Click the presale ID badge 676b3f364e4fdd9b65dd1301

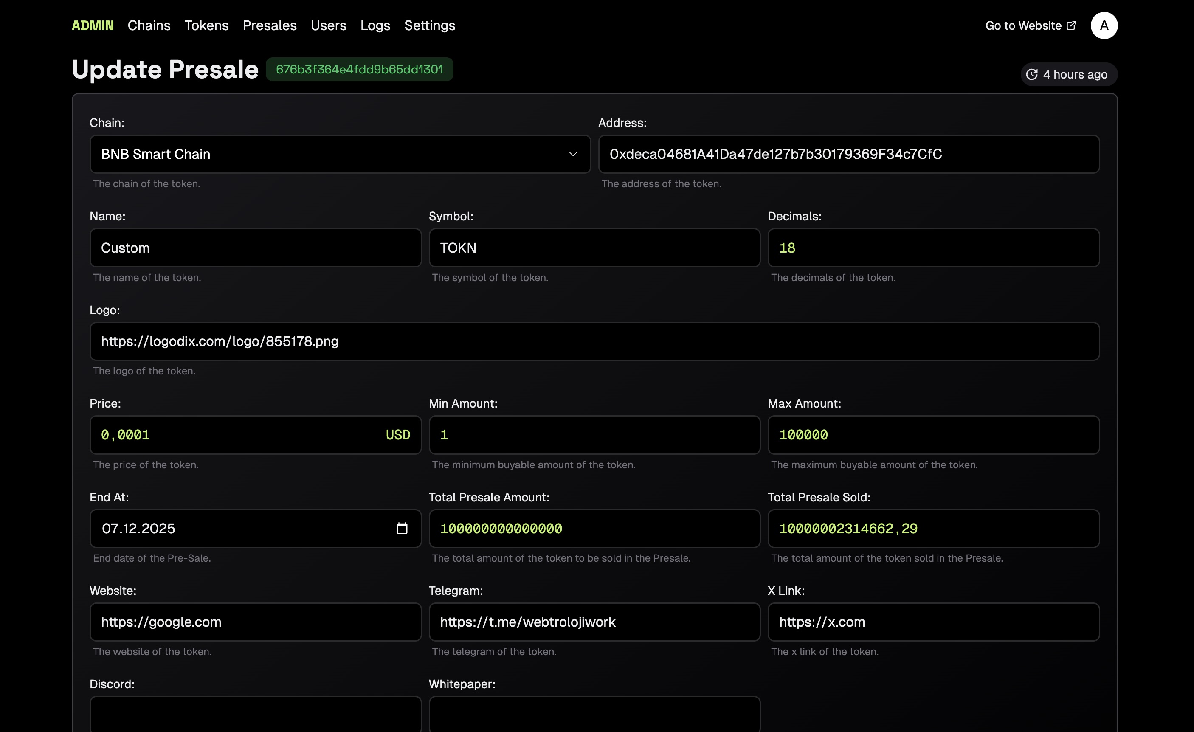359,69
